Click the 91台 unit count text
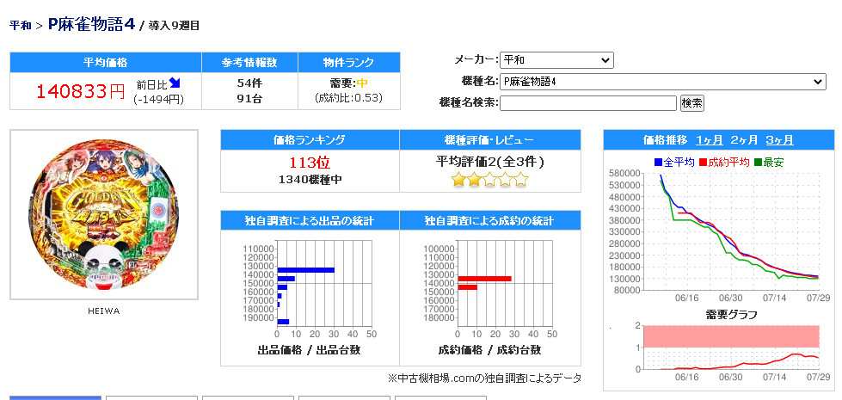 (x=249, y=99)
